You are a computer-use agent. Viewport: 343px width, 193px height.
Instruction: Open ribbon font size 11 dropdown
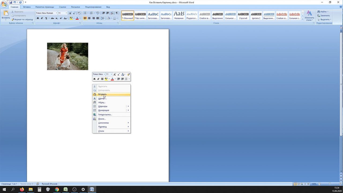point(66,13)
